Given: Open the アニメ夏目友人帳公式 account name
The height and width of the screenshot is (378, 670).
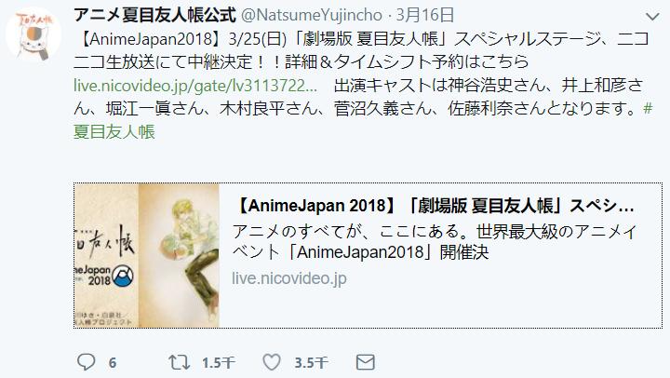Looking at the screenshot, I should coord(154,16).
